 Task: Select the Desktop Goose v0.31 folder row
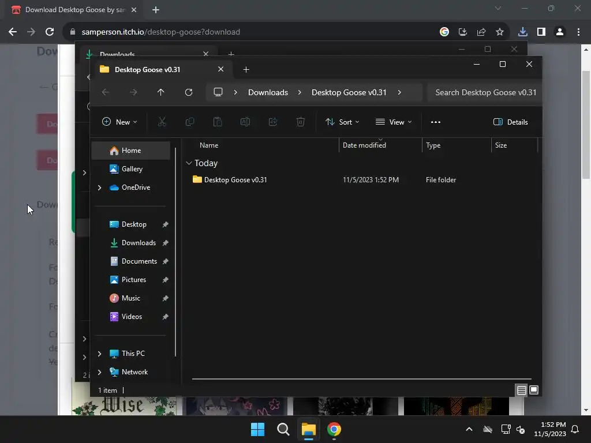pyautogui.click(x=361, y=180)
